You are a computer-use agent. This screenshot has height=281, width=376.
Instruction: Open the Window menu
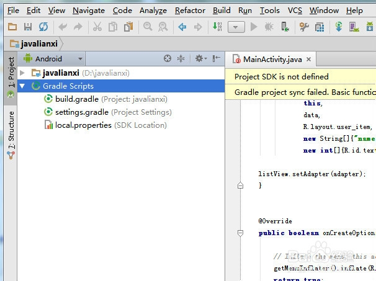(324, 11)
